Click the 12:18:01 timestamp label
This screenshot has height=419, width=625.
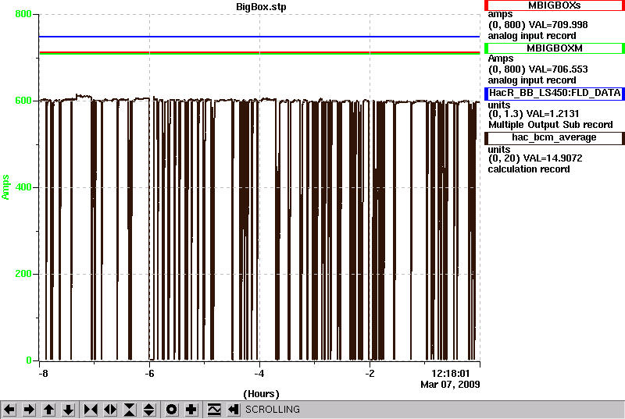[x=451, y=374]
